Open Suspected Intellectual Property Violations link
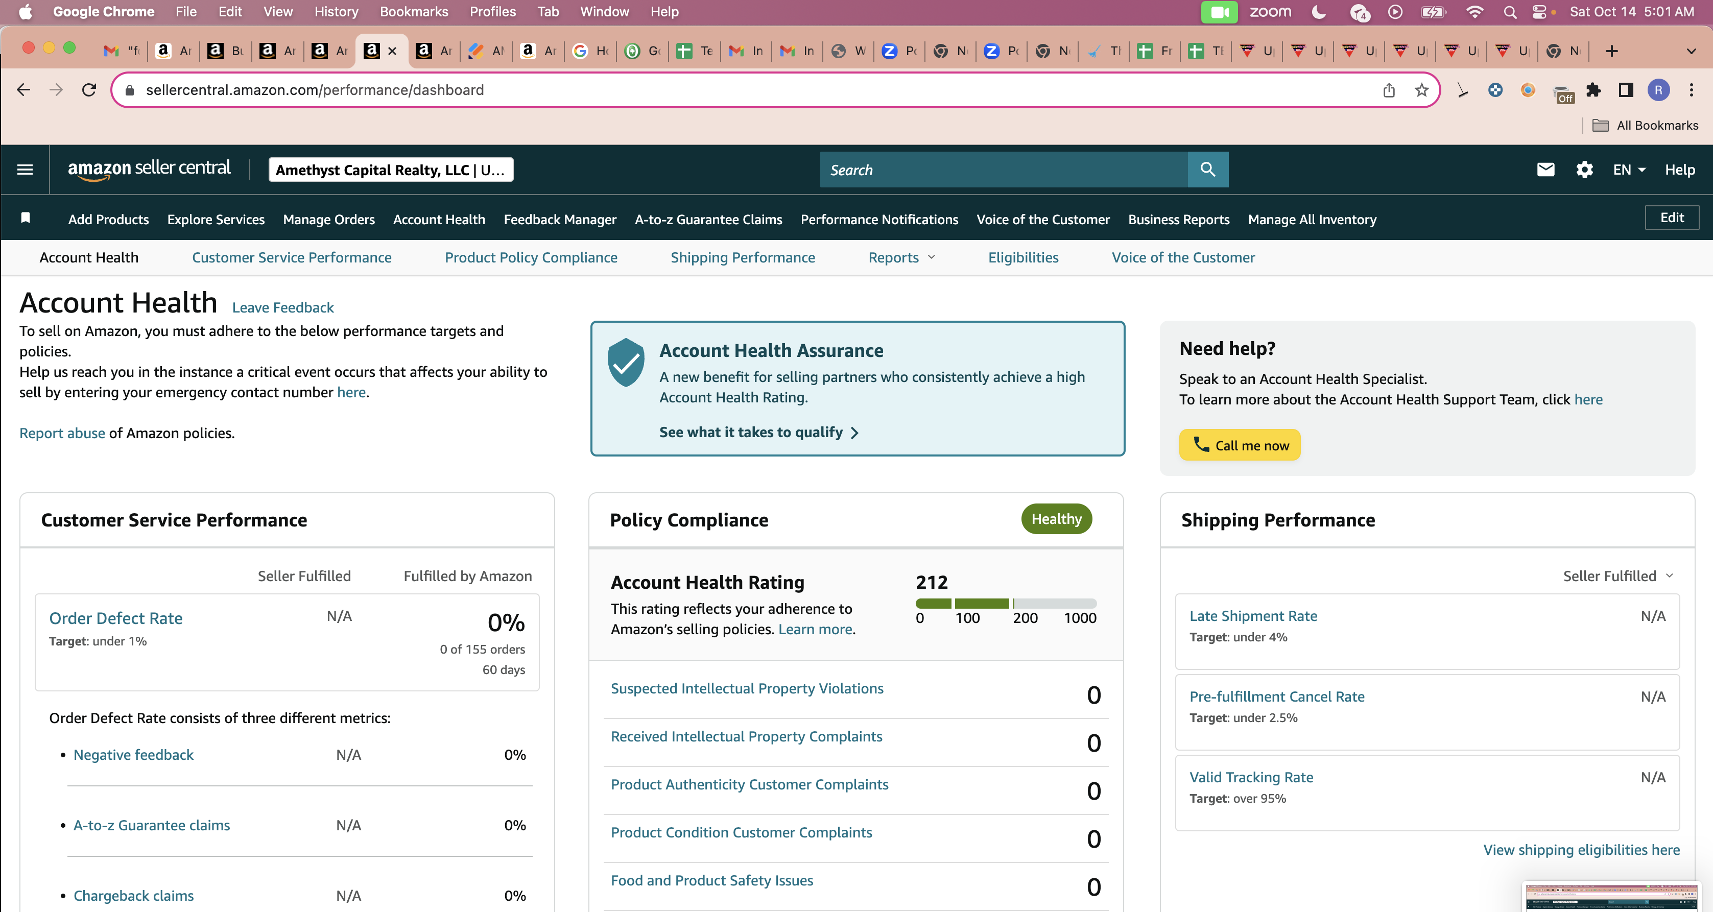Screen dimensions: 1713x912 pyautogui.click(x=747, y=688)
